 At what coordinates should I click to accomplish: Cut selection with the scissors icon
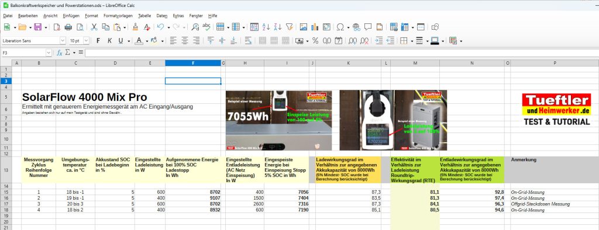94,27
